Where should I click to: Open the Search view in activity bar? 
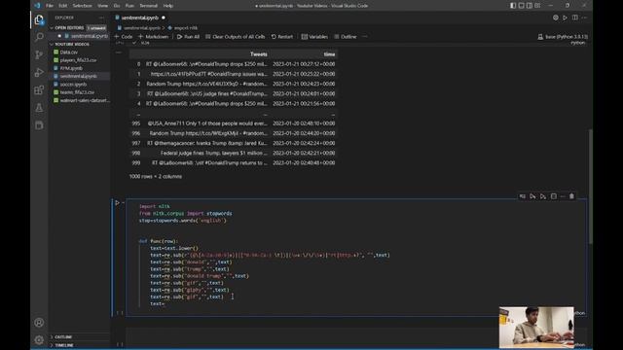coord(39,37)
